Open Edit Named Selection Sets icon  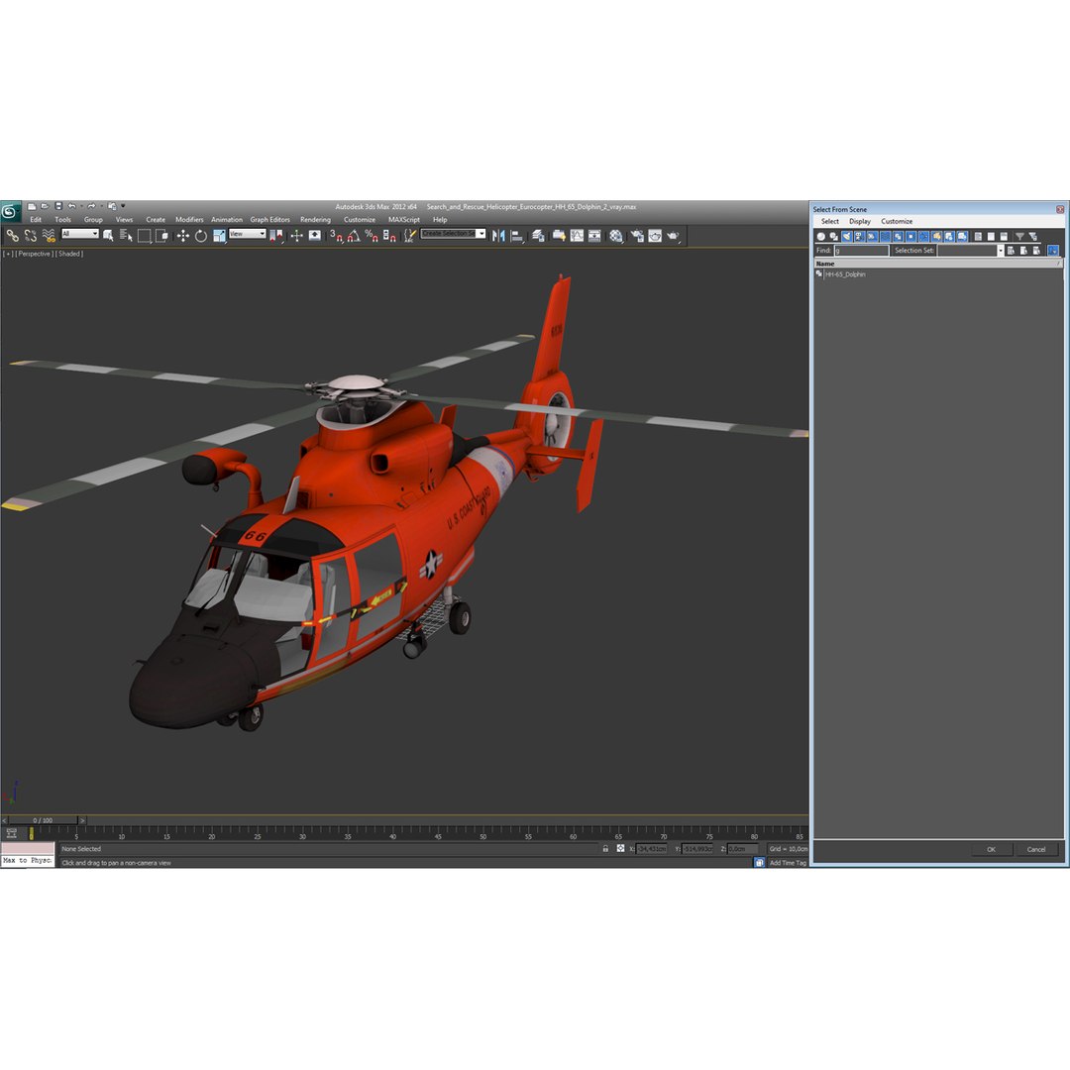coord(409,236)
